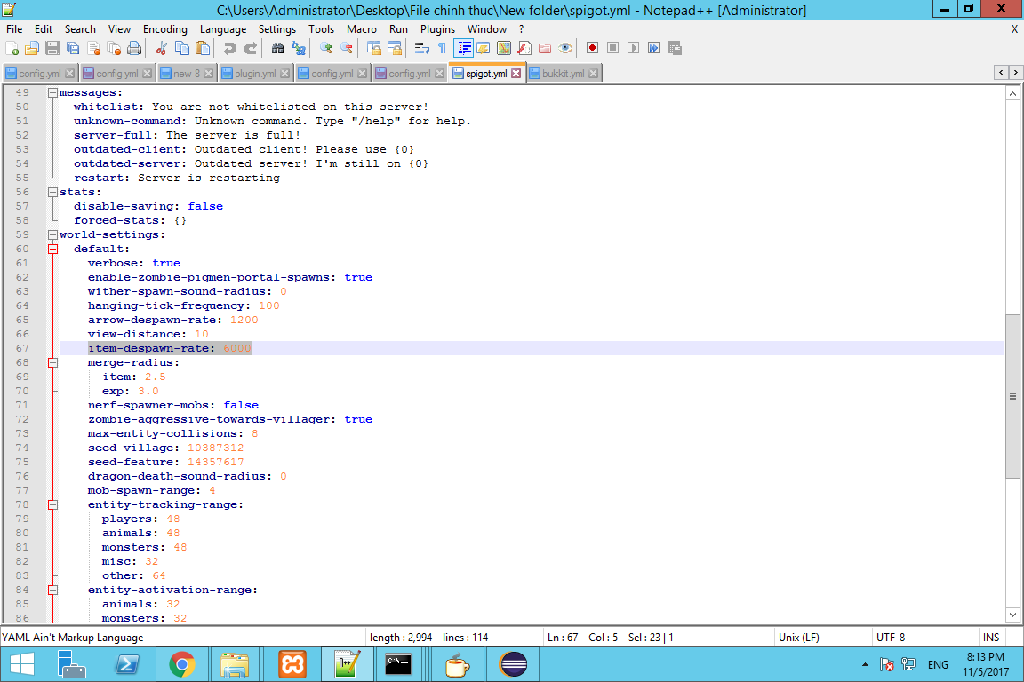Toggle the Show All Characters pilcrow button
This screenshot has width=1024, height=682.
click(442, 48)
